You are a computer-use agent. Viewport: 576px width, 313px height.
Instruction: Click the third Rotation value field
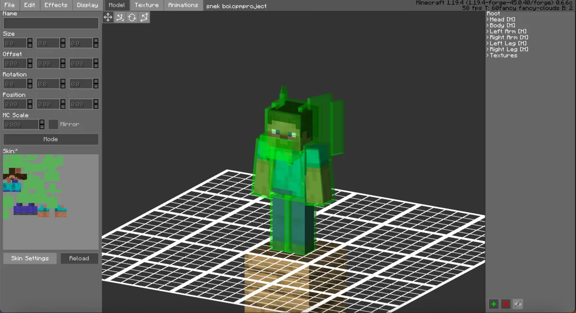[81, 84]
